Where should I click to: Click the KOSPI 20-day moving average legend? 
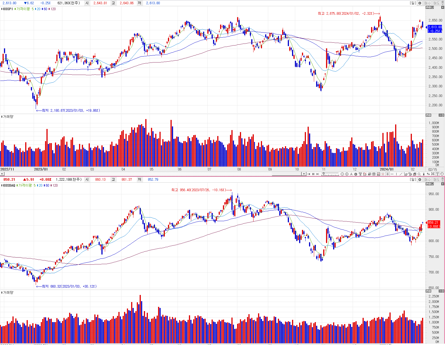pos(38,9)
